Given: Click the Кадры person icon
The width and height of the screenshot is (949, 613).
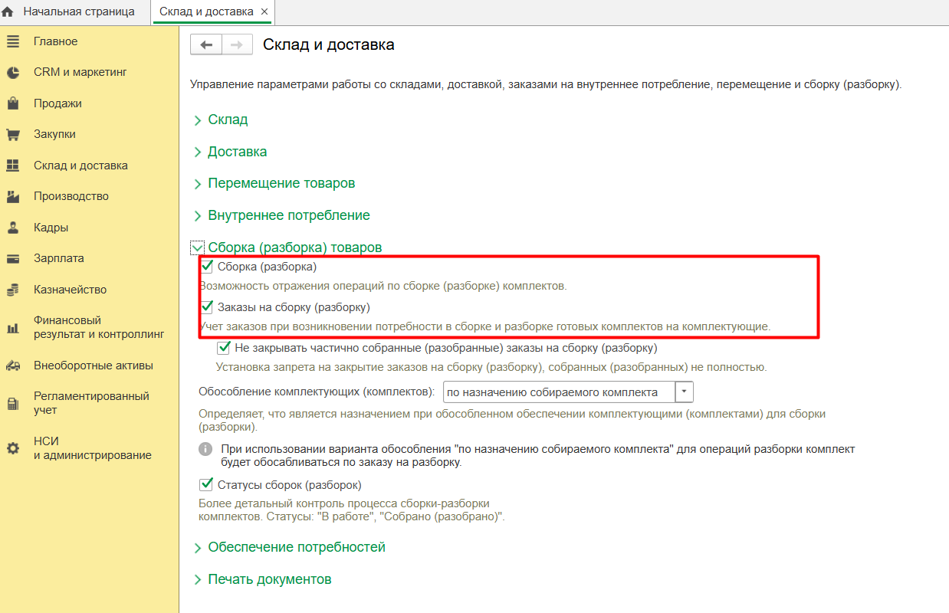Looking at the screenshot, I should (x=13, y=228).
